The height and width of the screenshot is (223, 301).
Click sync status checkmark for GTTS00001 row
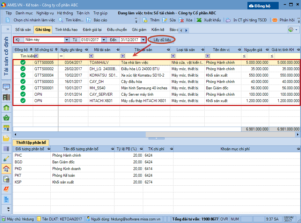click(x=23, y=88)
